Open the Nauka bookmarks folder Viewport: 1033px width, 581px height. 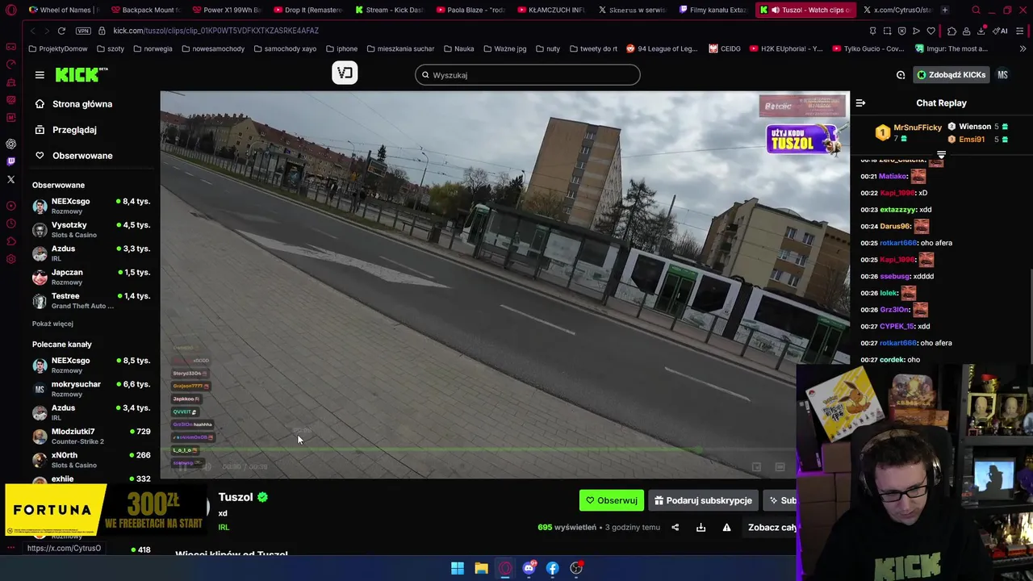459,48
